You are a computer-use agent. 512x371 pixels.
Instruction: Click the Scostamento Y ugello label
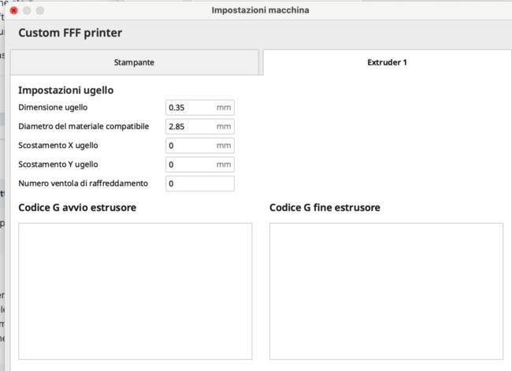pos(58,165)
